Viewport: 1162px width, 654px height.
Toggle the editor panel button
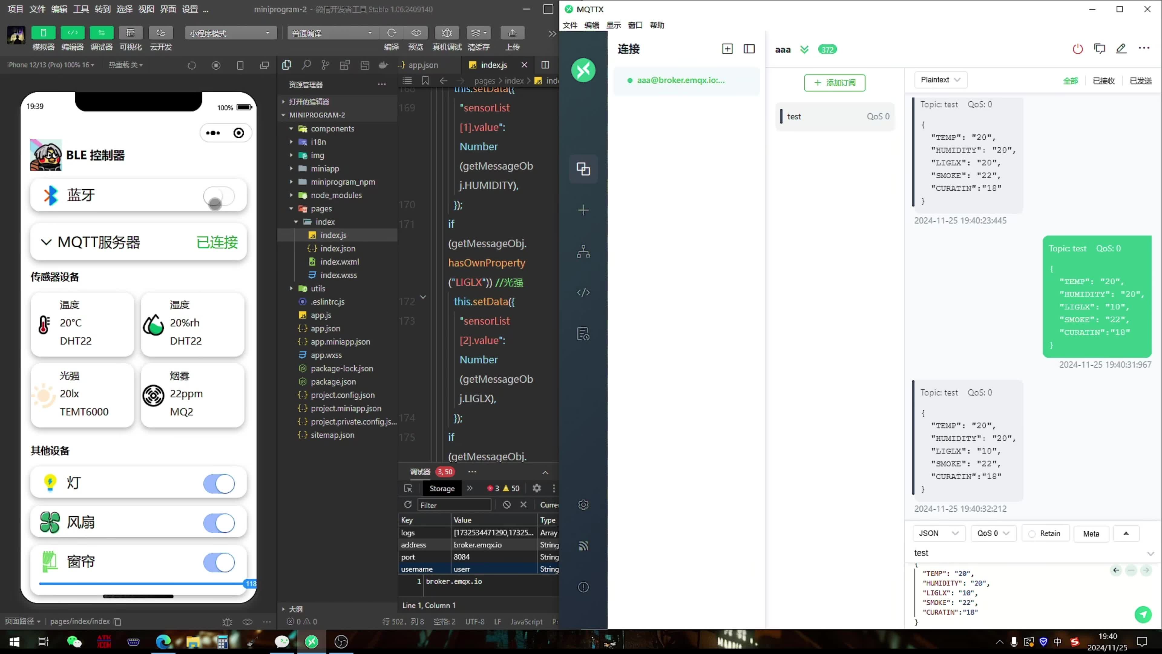(x=72, y=32)
